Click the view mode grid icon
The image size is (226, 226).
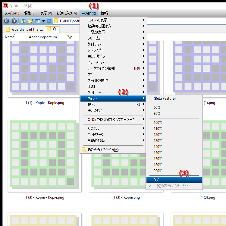(38, 21)
